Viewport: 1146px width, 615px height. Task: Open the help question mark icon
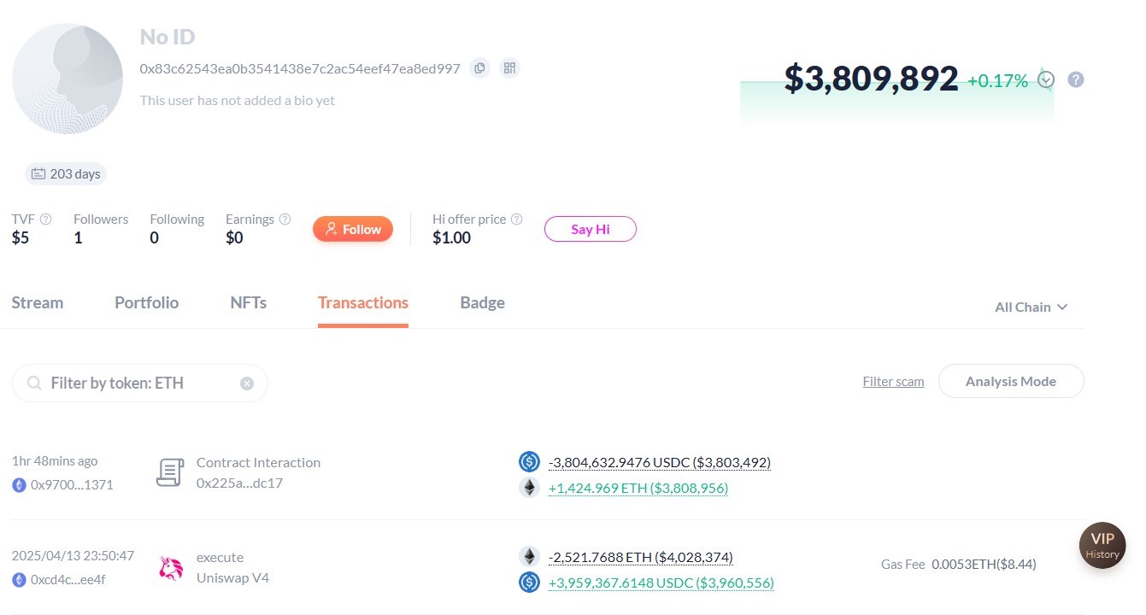click(1075, 79)
